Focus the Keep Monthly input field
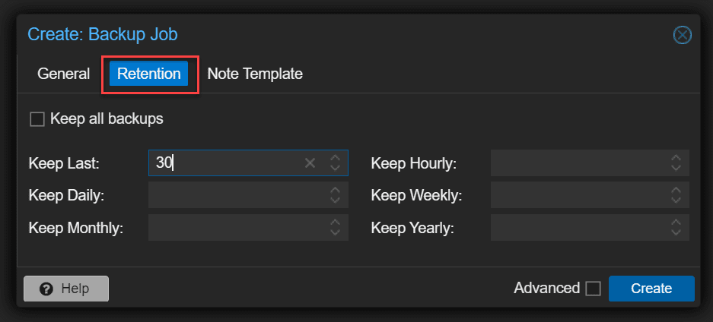The height and width of the screenshot is (322, 713). tap(234, 227)
